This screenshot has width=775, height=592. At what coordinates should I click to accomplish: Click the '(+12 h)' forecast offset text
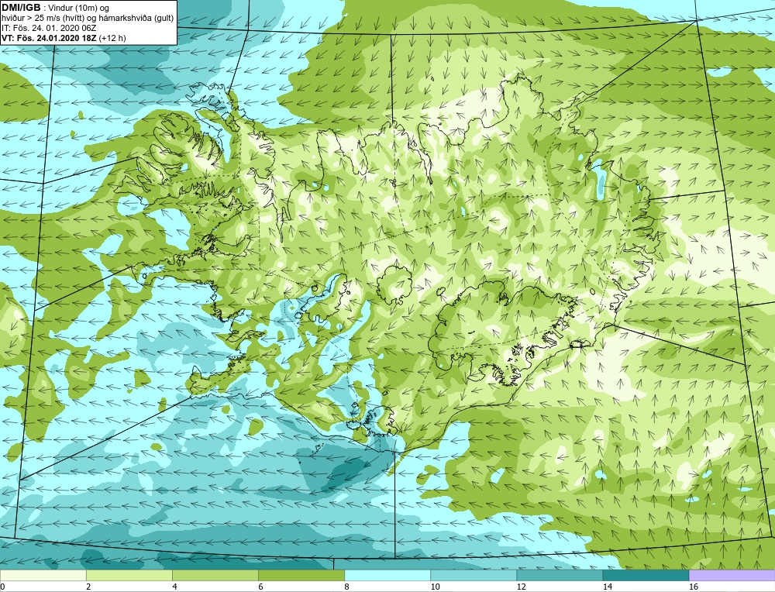(112, 38)
